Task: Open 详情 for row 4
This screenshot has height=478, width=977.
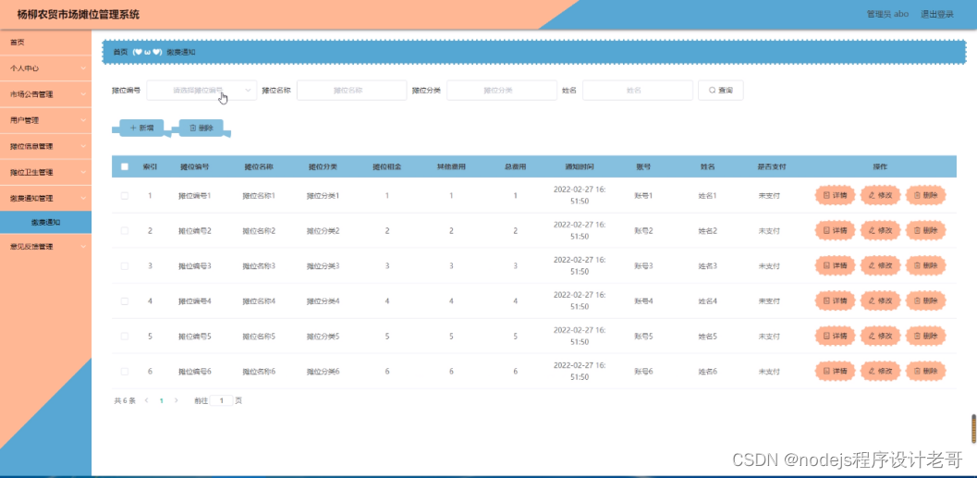Action: (x=836, y=301)
